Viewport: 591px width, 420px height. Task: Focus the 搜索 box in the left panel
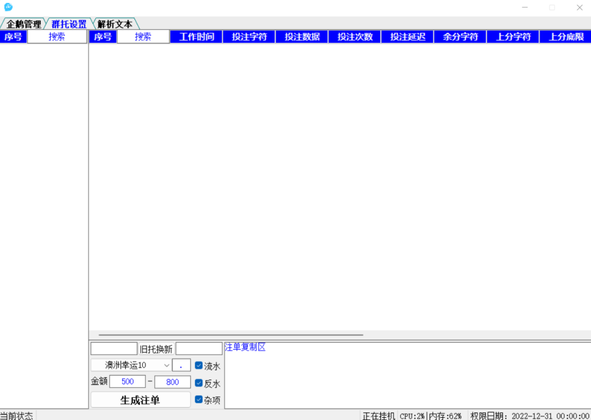57,37
